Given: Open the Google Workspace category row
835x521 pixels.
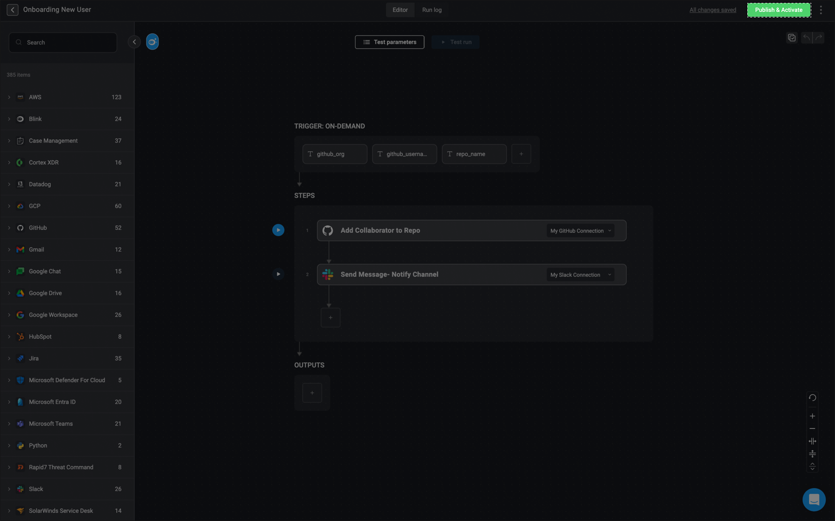Looking at the screenshot, I should 67,315.
